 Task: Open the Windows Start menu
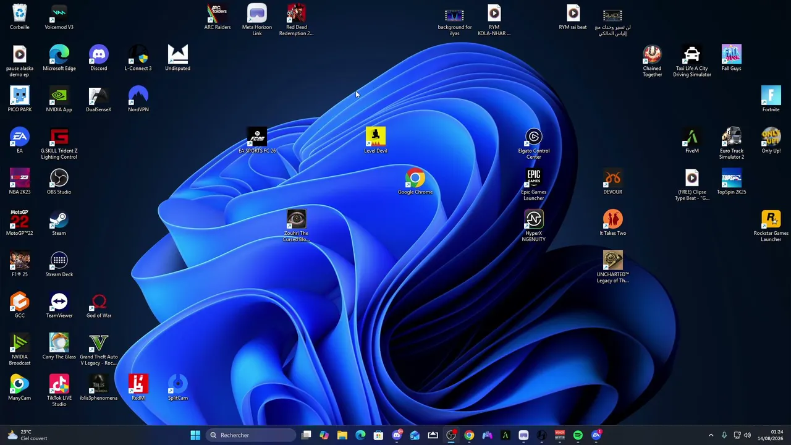[195, 435]
